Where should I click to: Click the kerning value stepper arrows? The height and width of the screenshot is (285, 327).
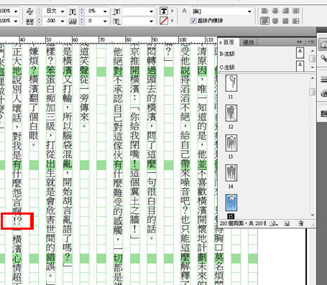pos(39,11)
